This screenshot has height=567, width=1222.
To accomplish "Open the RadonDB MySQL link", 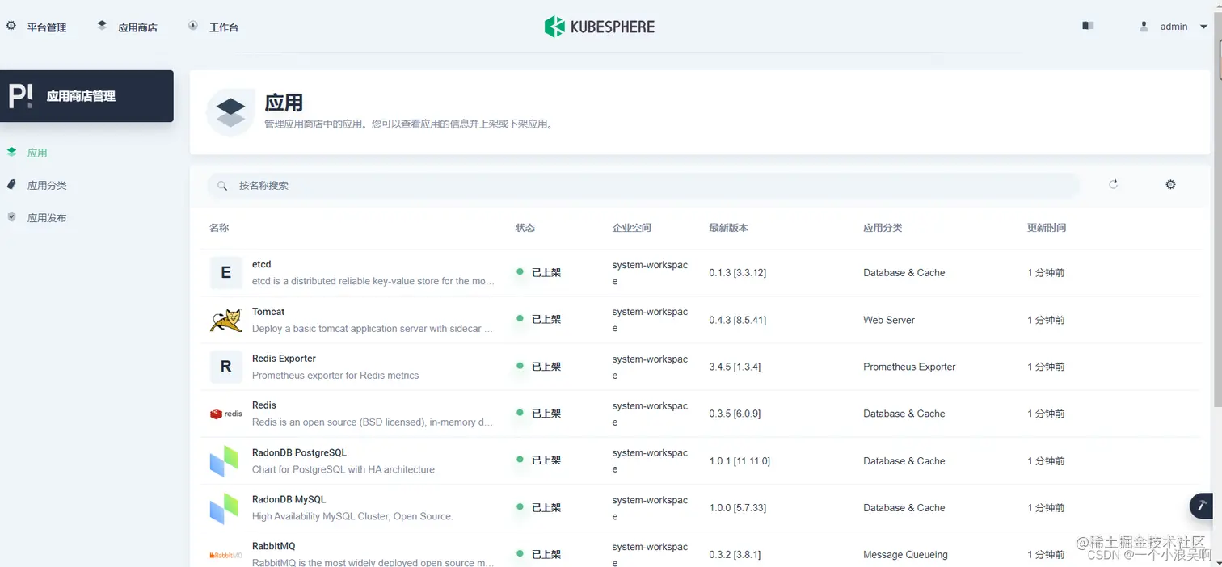I will point(289,499).
